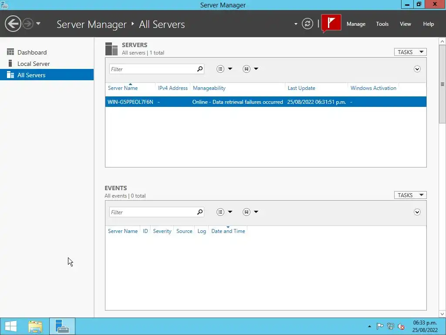Screen dimensions: 446x335
Task: Click the Server Manager title bar icon
Action: click(4, 4)
